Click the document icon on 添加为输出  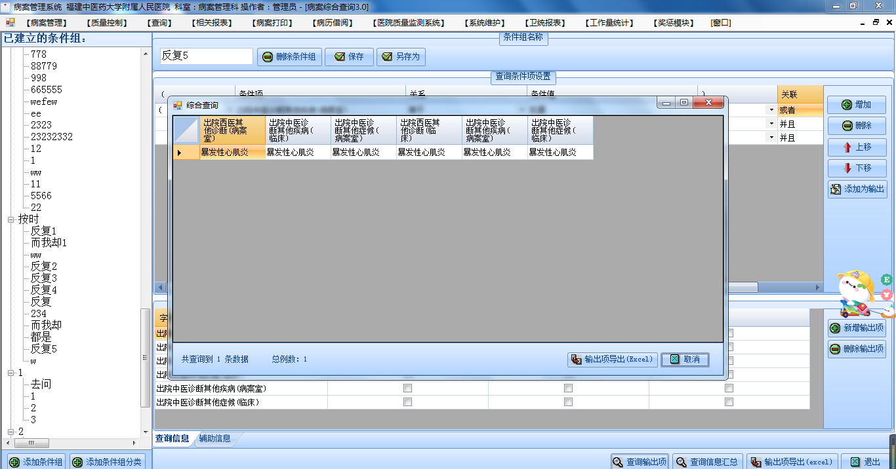click(x=836, y=189)
